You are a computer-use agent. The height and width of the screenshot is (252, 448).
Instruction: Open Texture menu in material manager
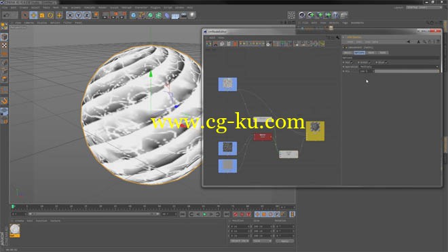coord(56,221)
